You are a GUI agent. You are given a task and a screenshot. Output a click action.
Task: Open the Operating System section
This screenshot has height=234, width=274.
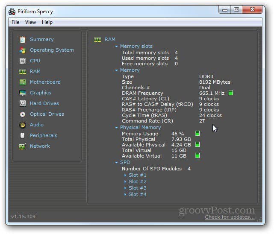[x=52, y=50]
